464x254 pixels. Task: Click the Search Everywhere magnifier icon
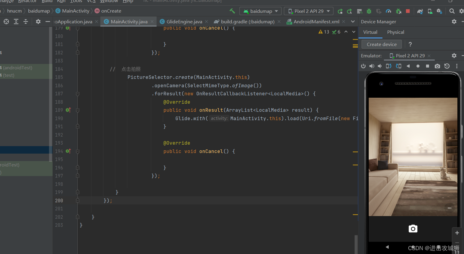(452, 11)
